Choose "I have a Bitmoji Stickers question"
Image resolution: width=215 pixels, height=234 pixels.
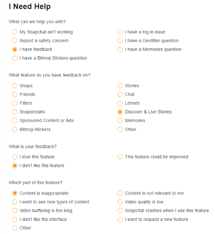click(x=15, y=58)
